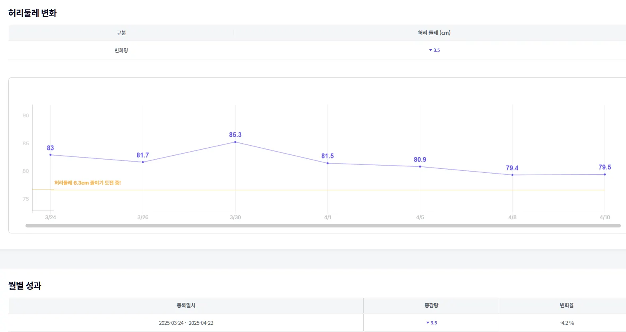Click the orange 허리둘레 6.3cm 줄이기 label
The image size is (626, 332).
coord(87,183)
